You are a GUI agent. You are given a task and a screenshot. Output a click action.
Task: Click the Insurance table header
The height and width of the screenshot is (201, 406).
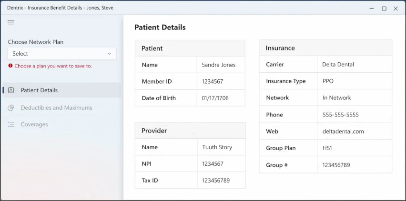[325, 48]
